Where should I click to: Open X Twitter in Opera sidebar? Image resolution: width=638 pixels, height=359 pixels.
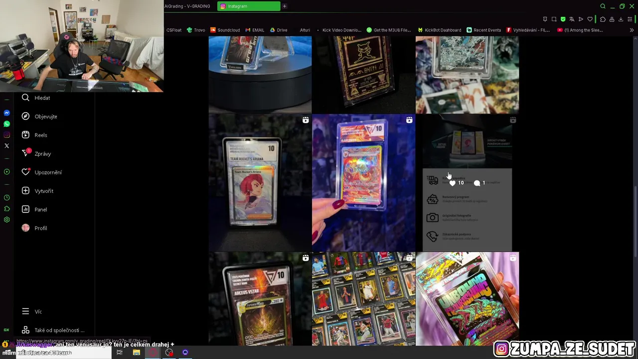click(6, 146)
